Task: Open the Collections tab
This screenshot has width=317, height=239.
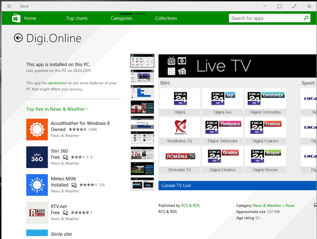Action: (166, 18)
